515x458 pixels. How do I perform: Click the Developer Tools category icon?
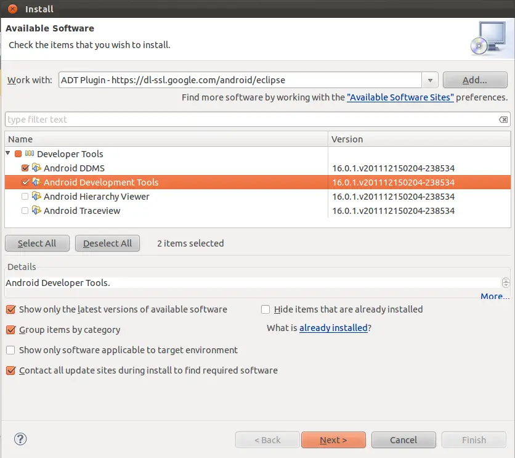[29, 153]
